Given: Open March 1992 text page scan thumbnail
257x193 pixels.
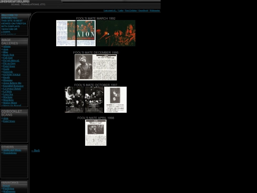Looking at the screenshot, I should click(x=66, y=33).
